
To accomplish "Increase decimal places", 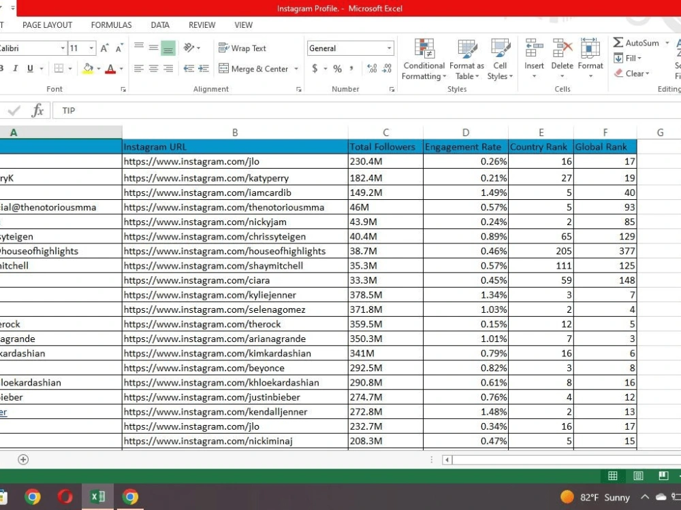I will [x=372, y=69].
